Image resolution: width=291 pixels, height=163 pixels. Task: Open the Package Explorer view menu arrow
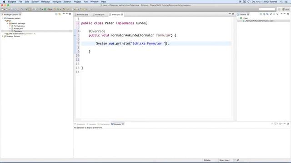64,14
